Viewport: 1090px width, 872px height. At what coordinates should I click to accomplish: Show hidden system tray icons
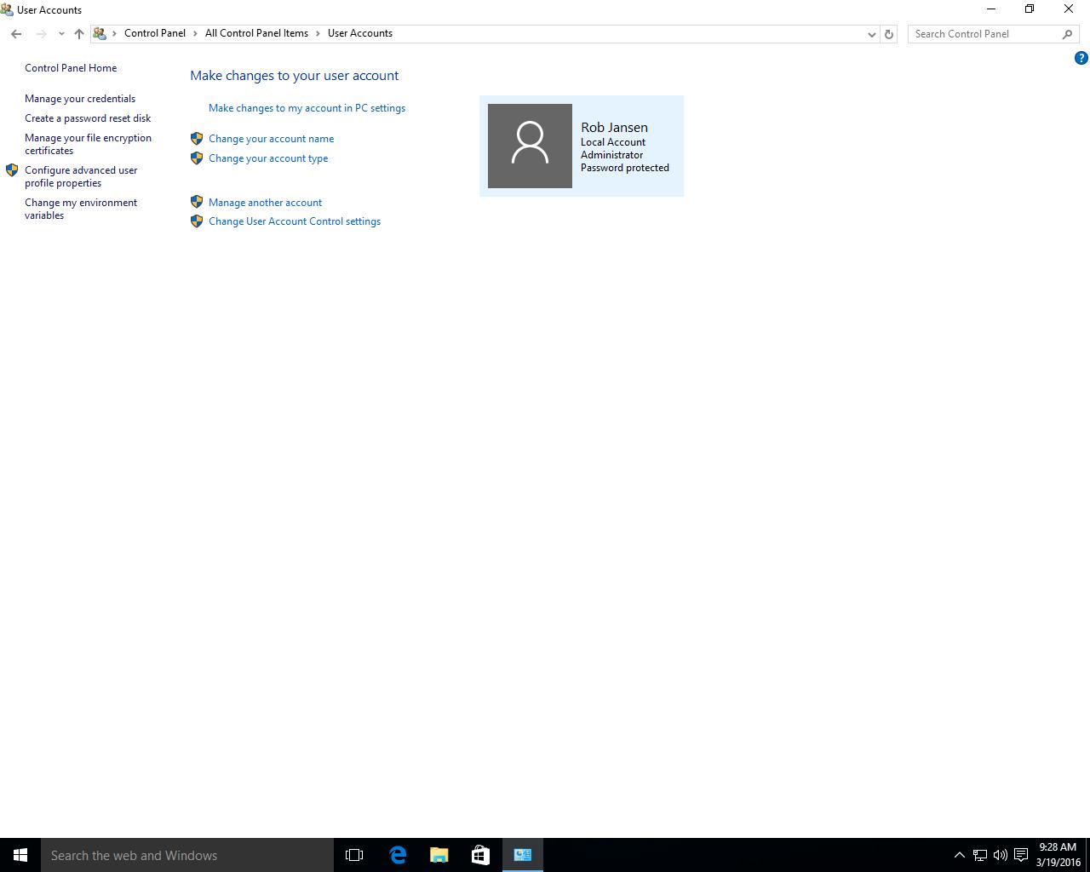coord(959,855)
